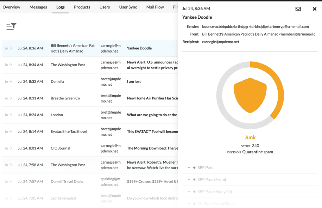Click the From line with Bill Bennett's Almanac
The image size is (322, 208).
coord(259,34)
